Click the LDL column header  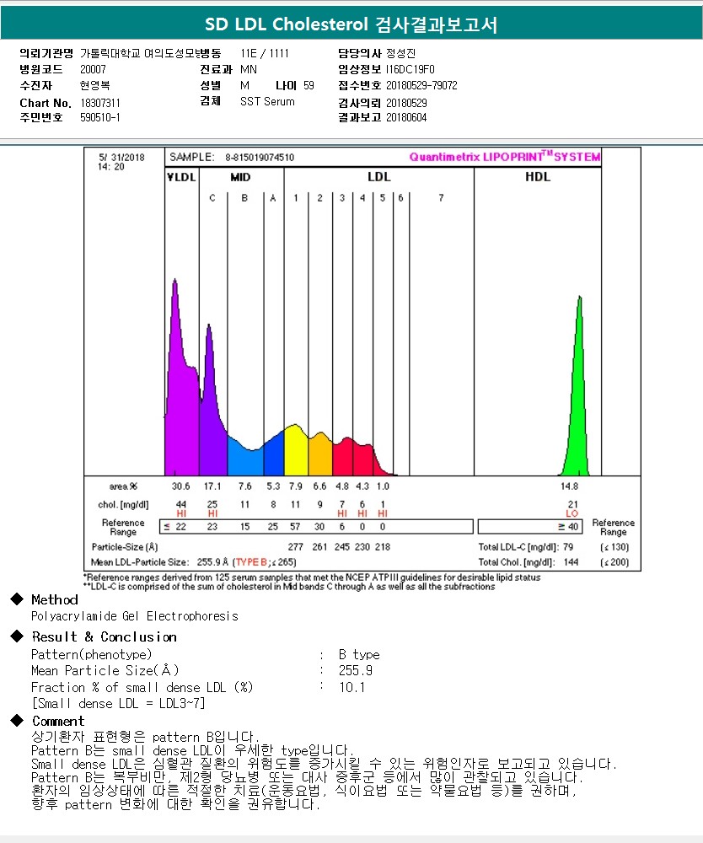(x=379, y=177)
